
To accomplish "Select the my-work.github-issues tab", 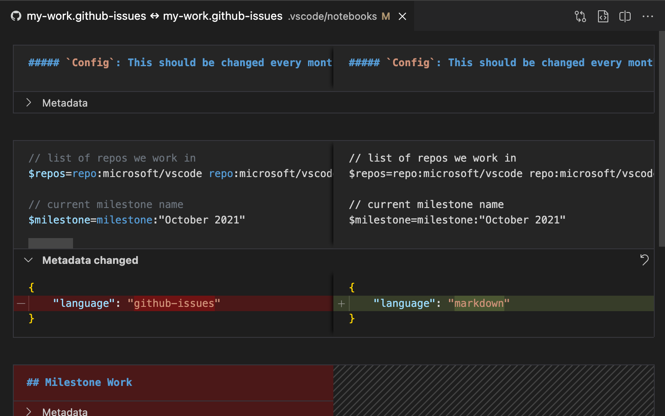I will coord(86,16).
